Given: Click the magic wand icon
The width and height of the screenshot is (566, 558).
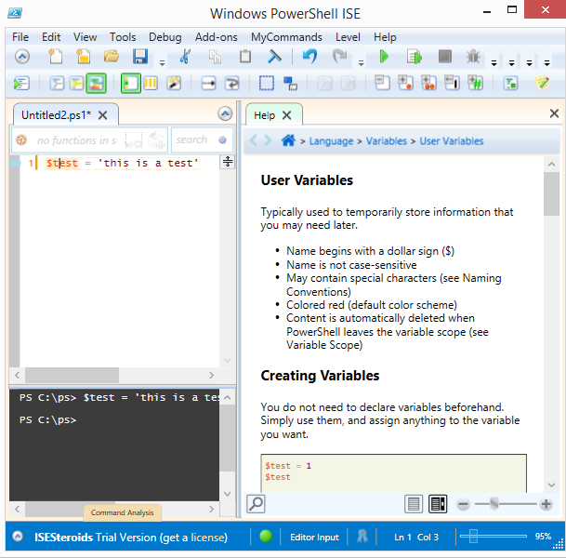Looking at the screenshot, I should pos(174,84).
